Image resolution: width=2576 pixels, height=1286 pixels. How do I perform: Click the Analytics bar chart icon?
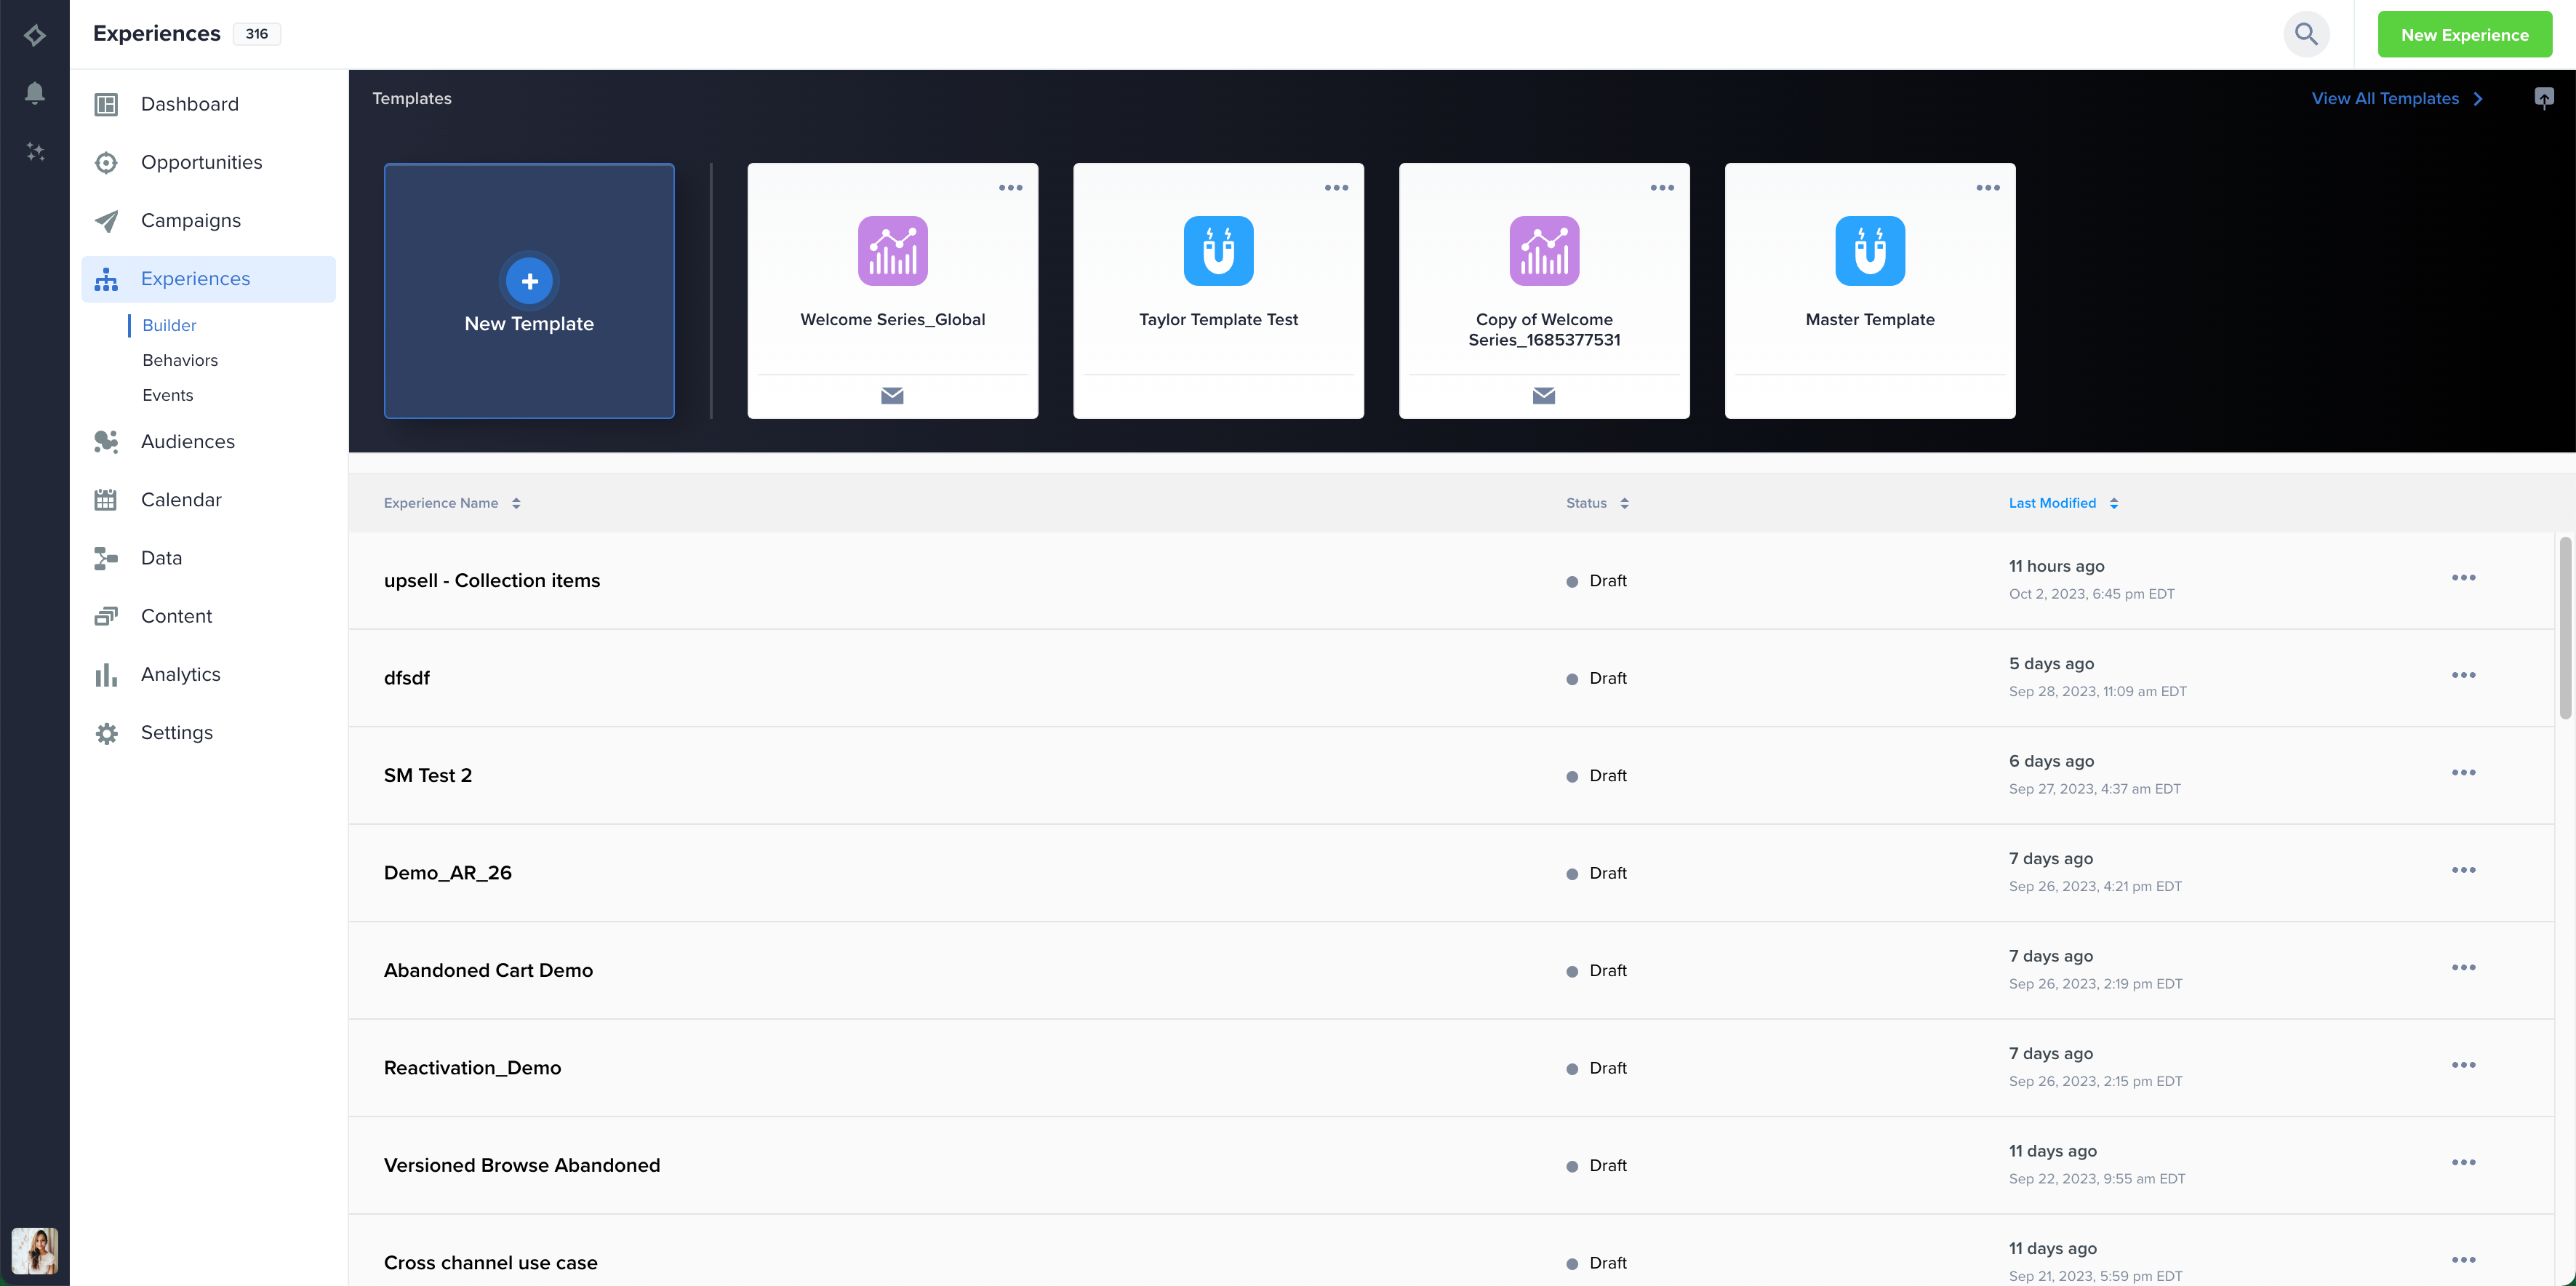pyautogui.click(x=106, y=675)
